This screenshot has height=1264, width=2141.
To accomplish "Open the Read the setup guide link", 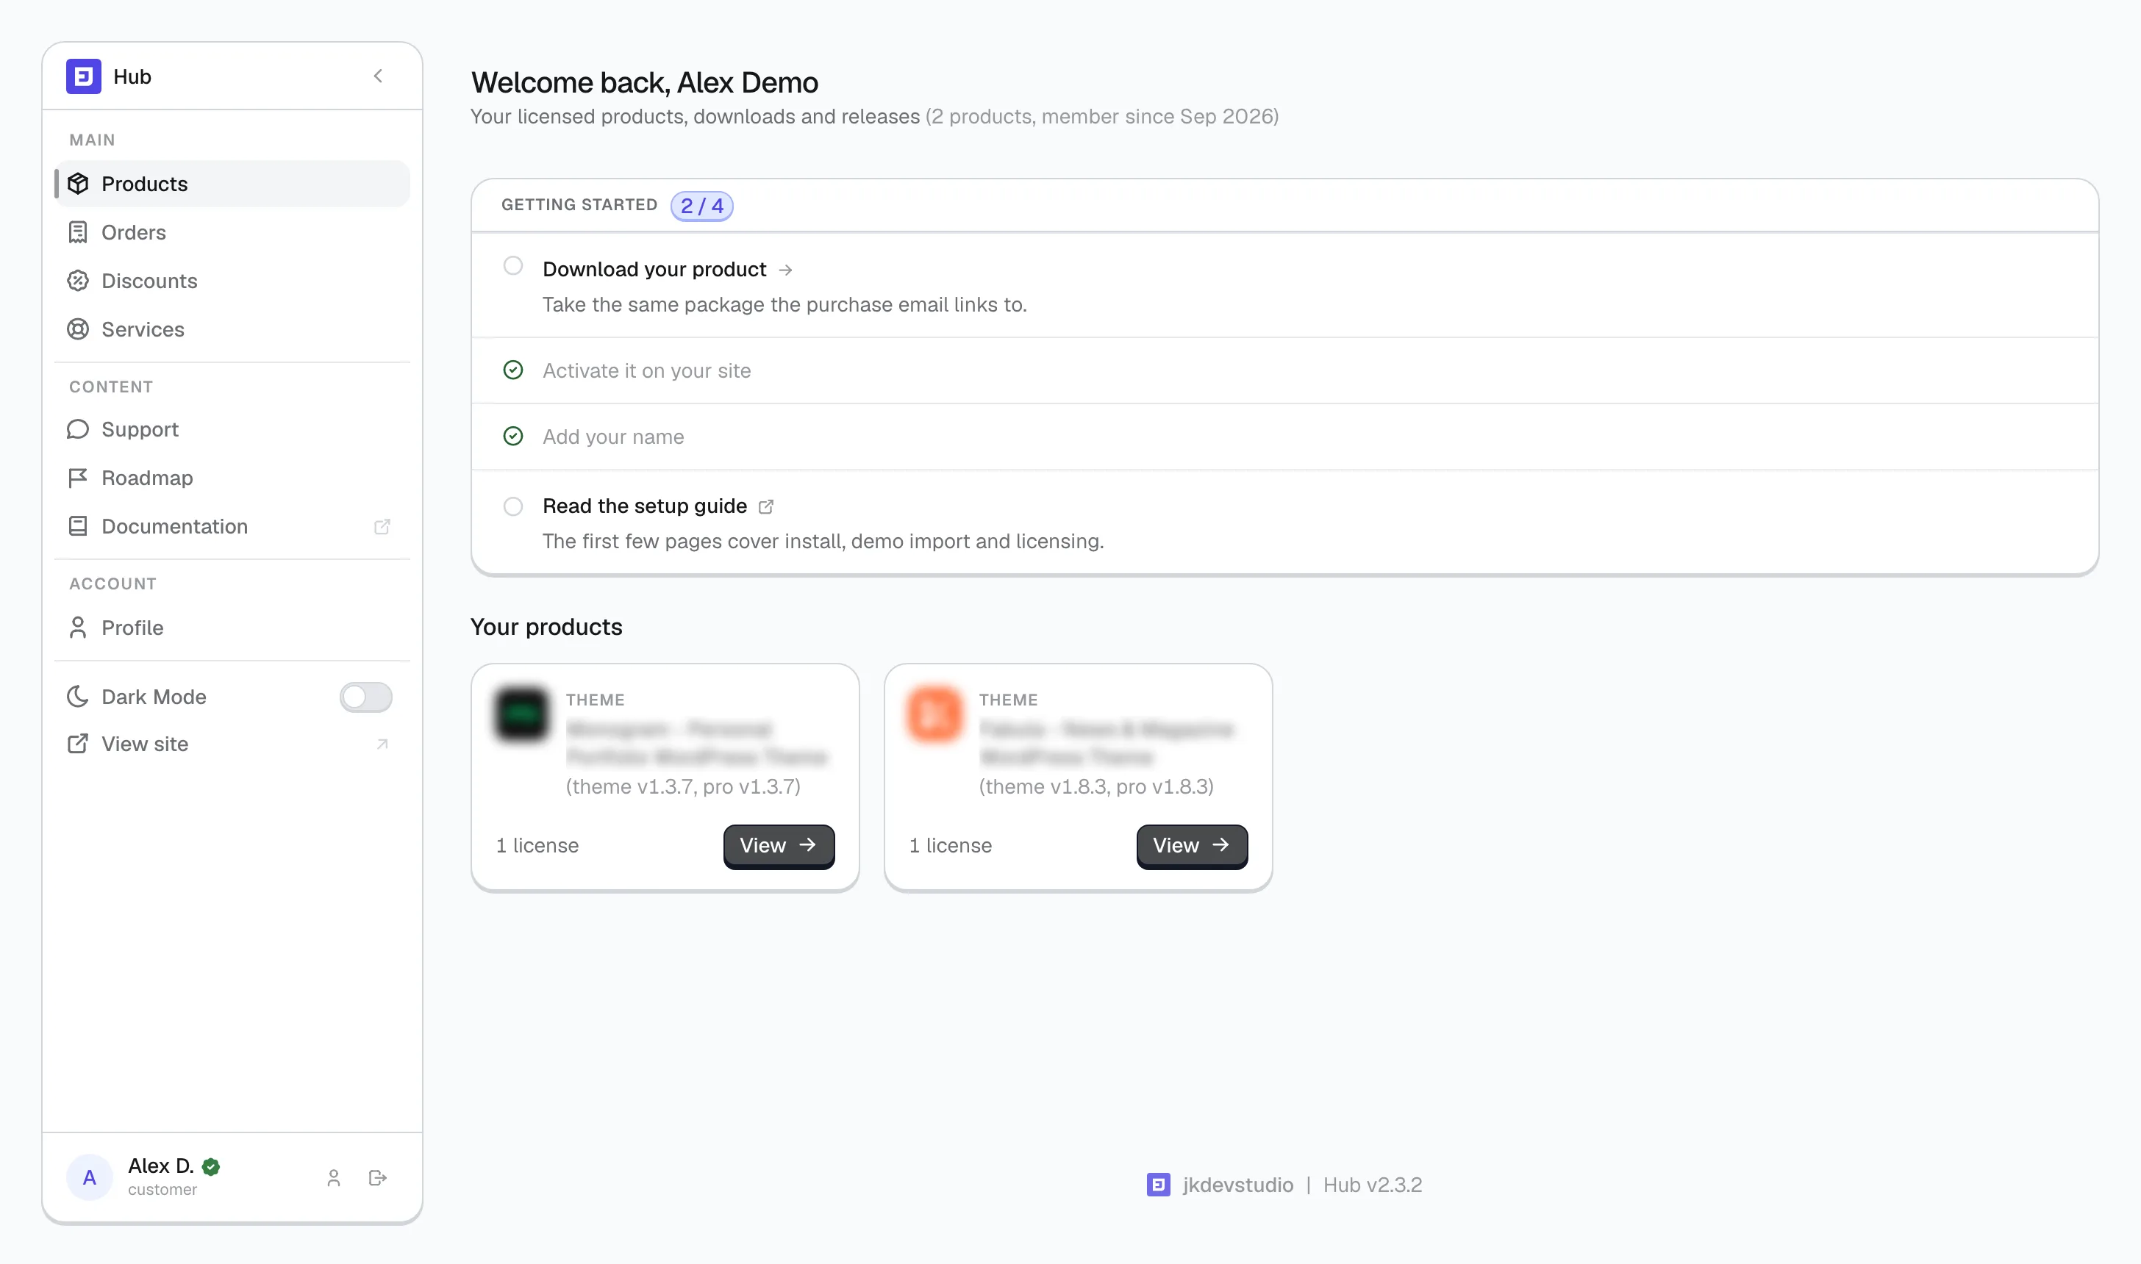I will 645,506.
